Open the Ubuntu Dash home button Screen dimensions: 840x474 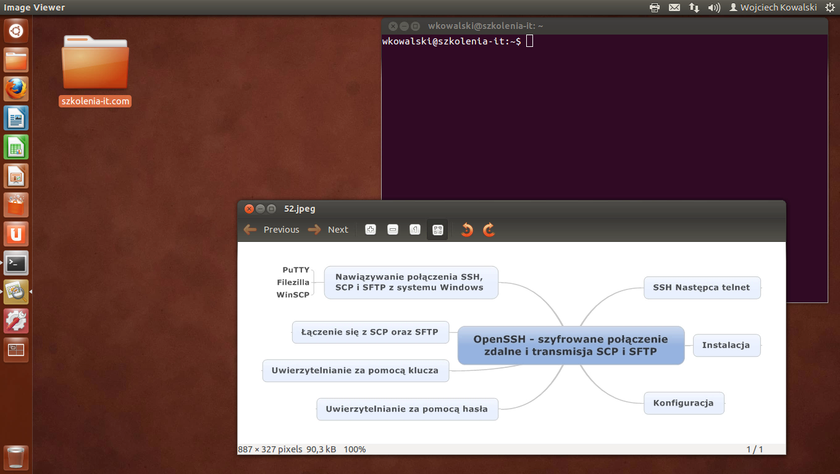[16, 31]
